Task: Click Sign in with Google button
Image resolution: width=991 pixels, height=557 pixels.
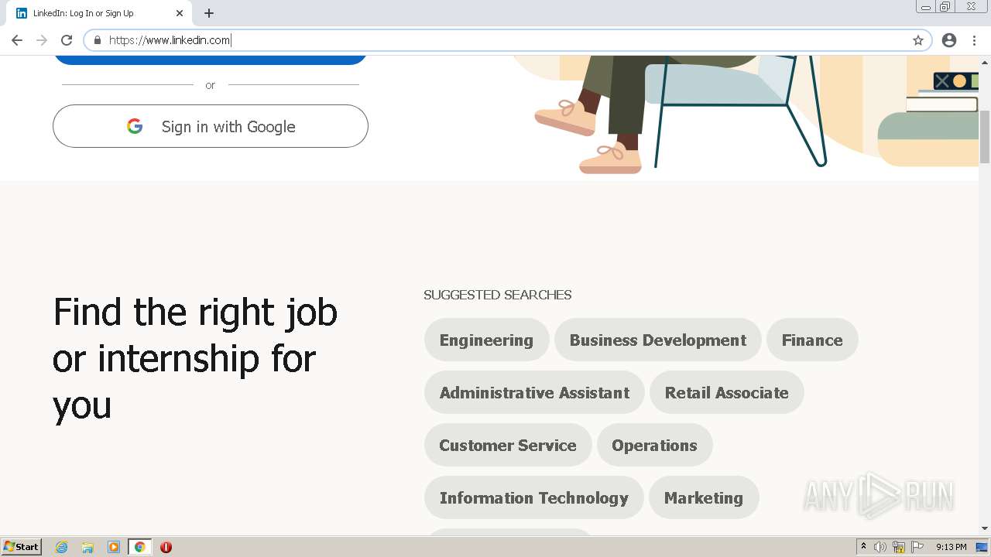Action: coord(211,126)
